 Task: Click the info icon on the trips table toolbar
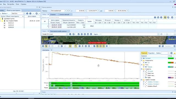[x=155, y=17]
